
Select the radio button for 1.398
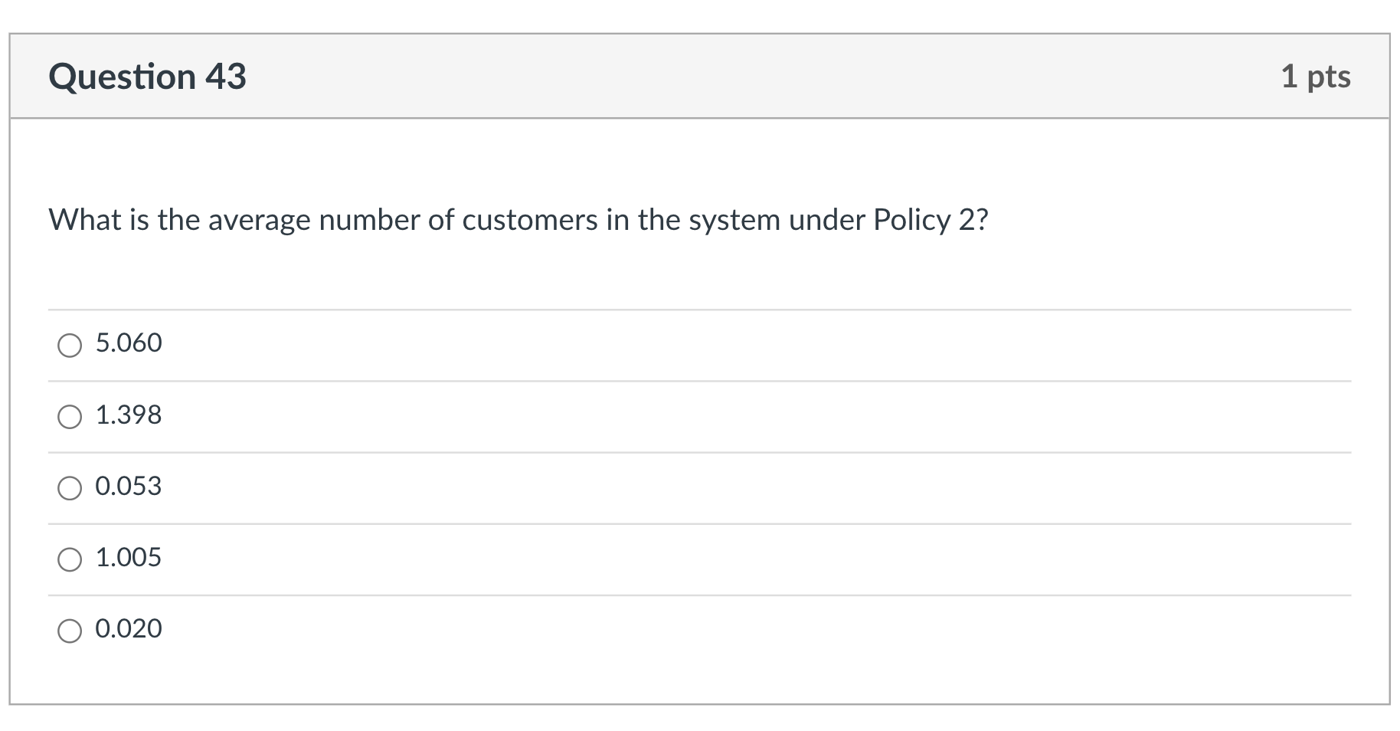pos(70,417)
